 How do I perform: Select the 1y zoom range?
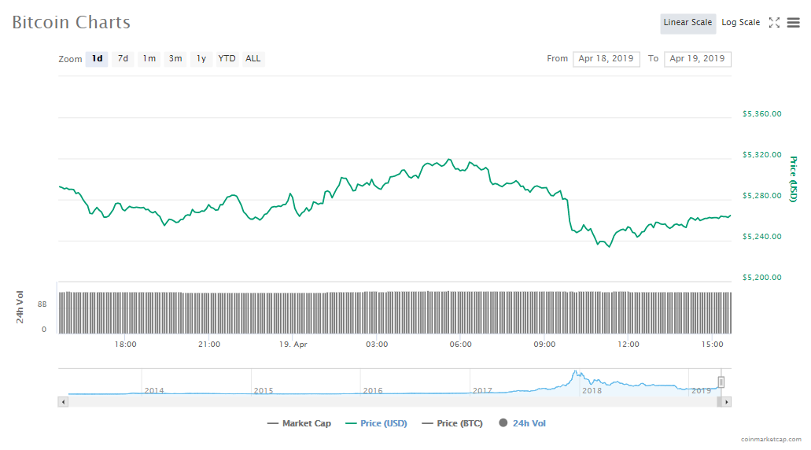201,58
